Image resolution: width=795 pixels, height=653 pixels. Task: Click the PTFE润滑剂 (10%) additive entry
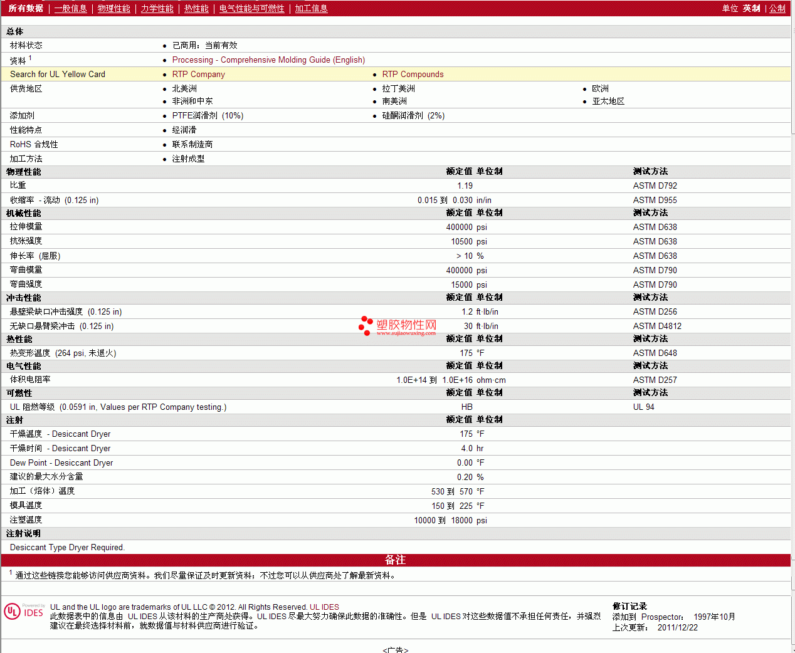[208, 115]
